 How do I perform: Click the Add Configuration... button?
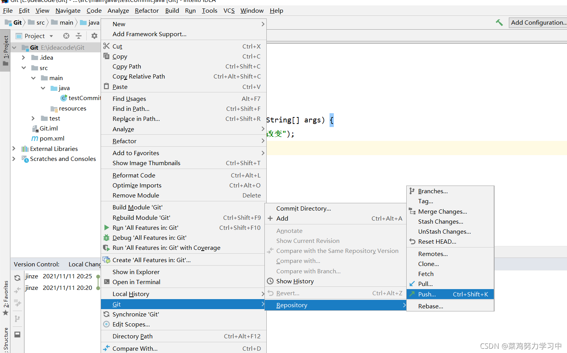point(538,22)
